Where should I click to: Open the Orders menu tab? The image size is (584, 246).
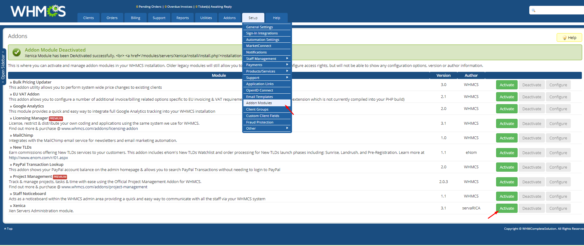pos(112,18)
